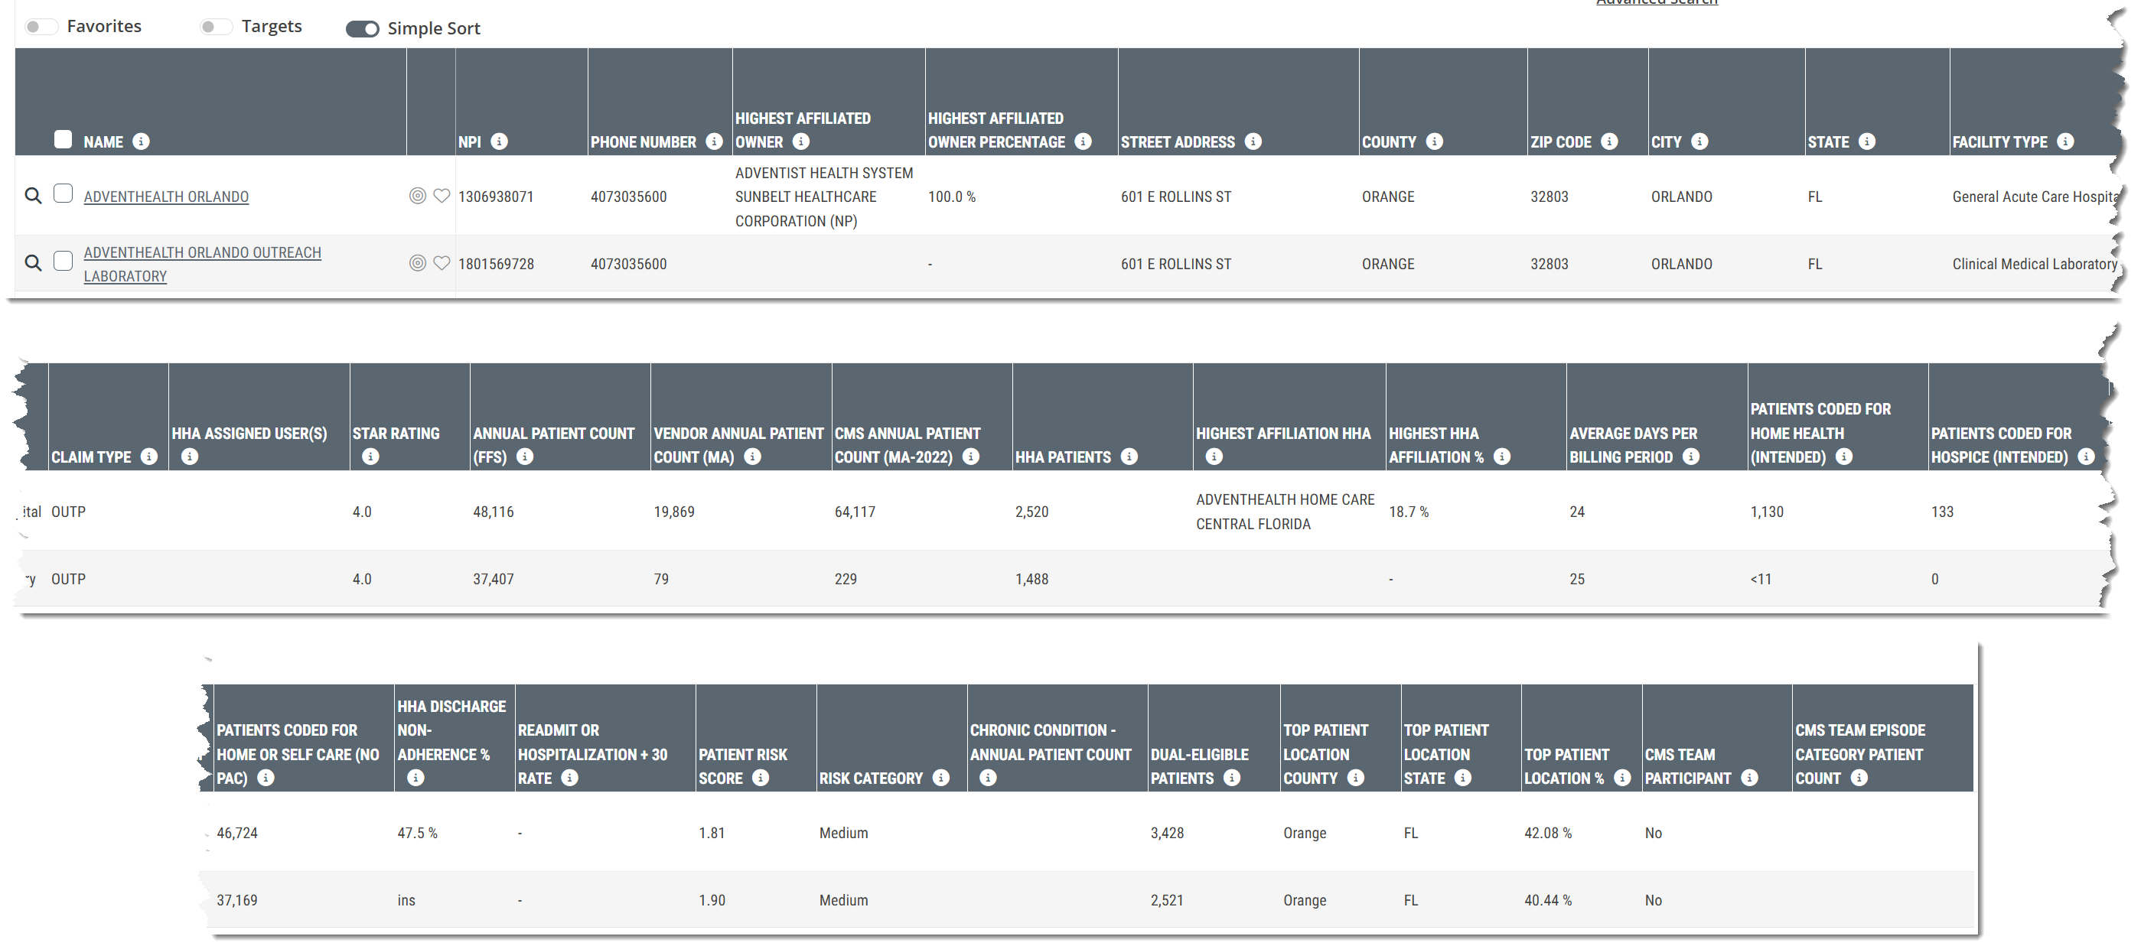Screen dimensions: 2141x946
Task: Open the ADVENTHEALTH ORLANDO link
Action: point(166,197)
